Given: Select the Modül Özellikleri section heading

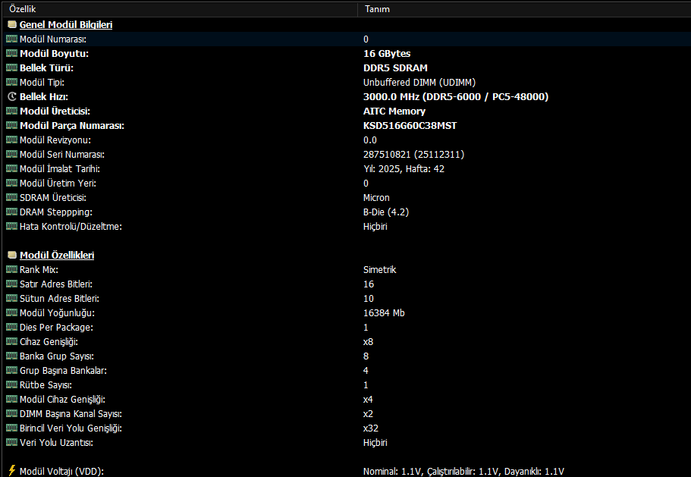Looking at the screenshot, I should pos(57,255).
